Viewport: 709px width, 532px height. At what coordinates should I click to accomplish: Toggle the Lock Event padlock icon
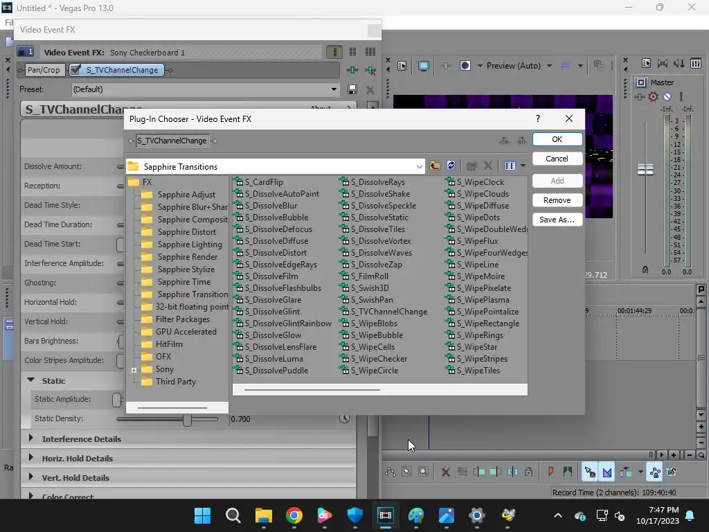(528, 472)
